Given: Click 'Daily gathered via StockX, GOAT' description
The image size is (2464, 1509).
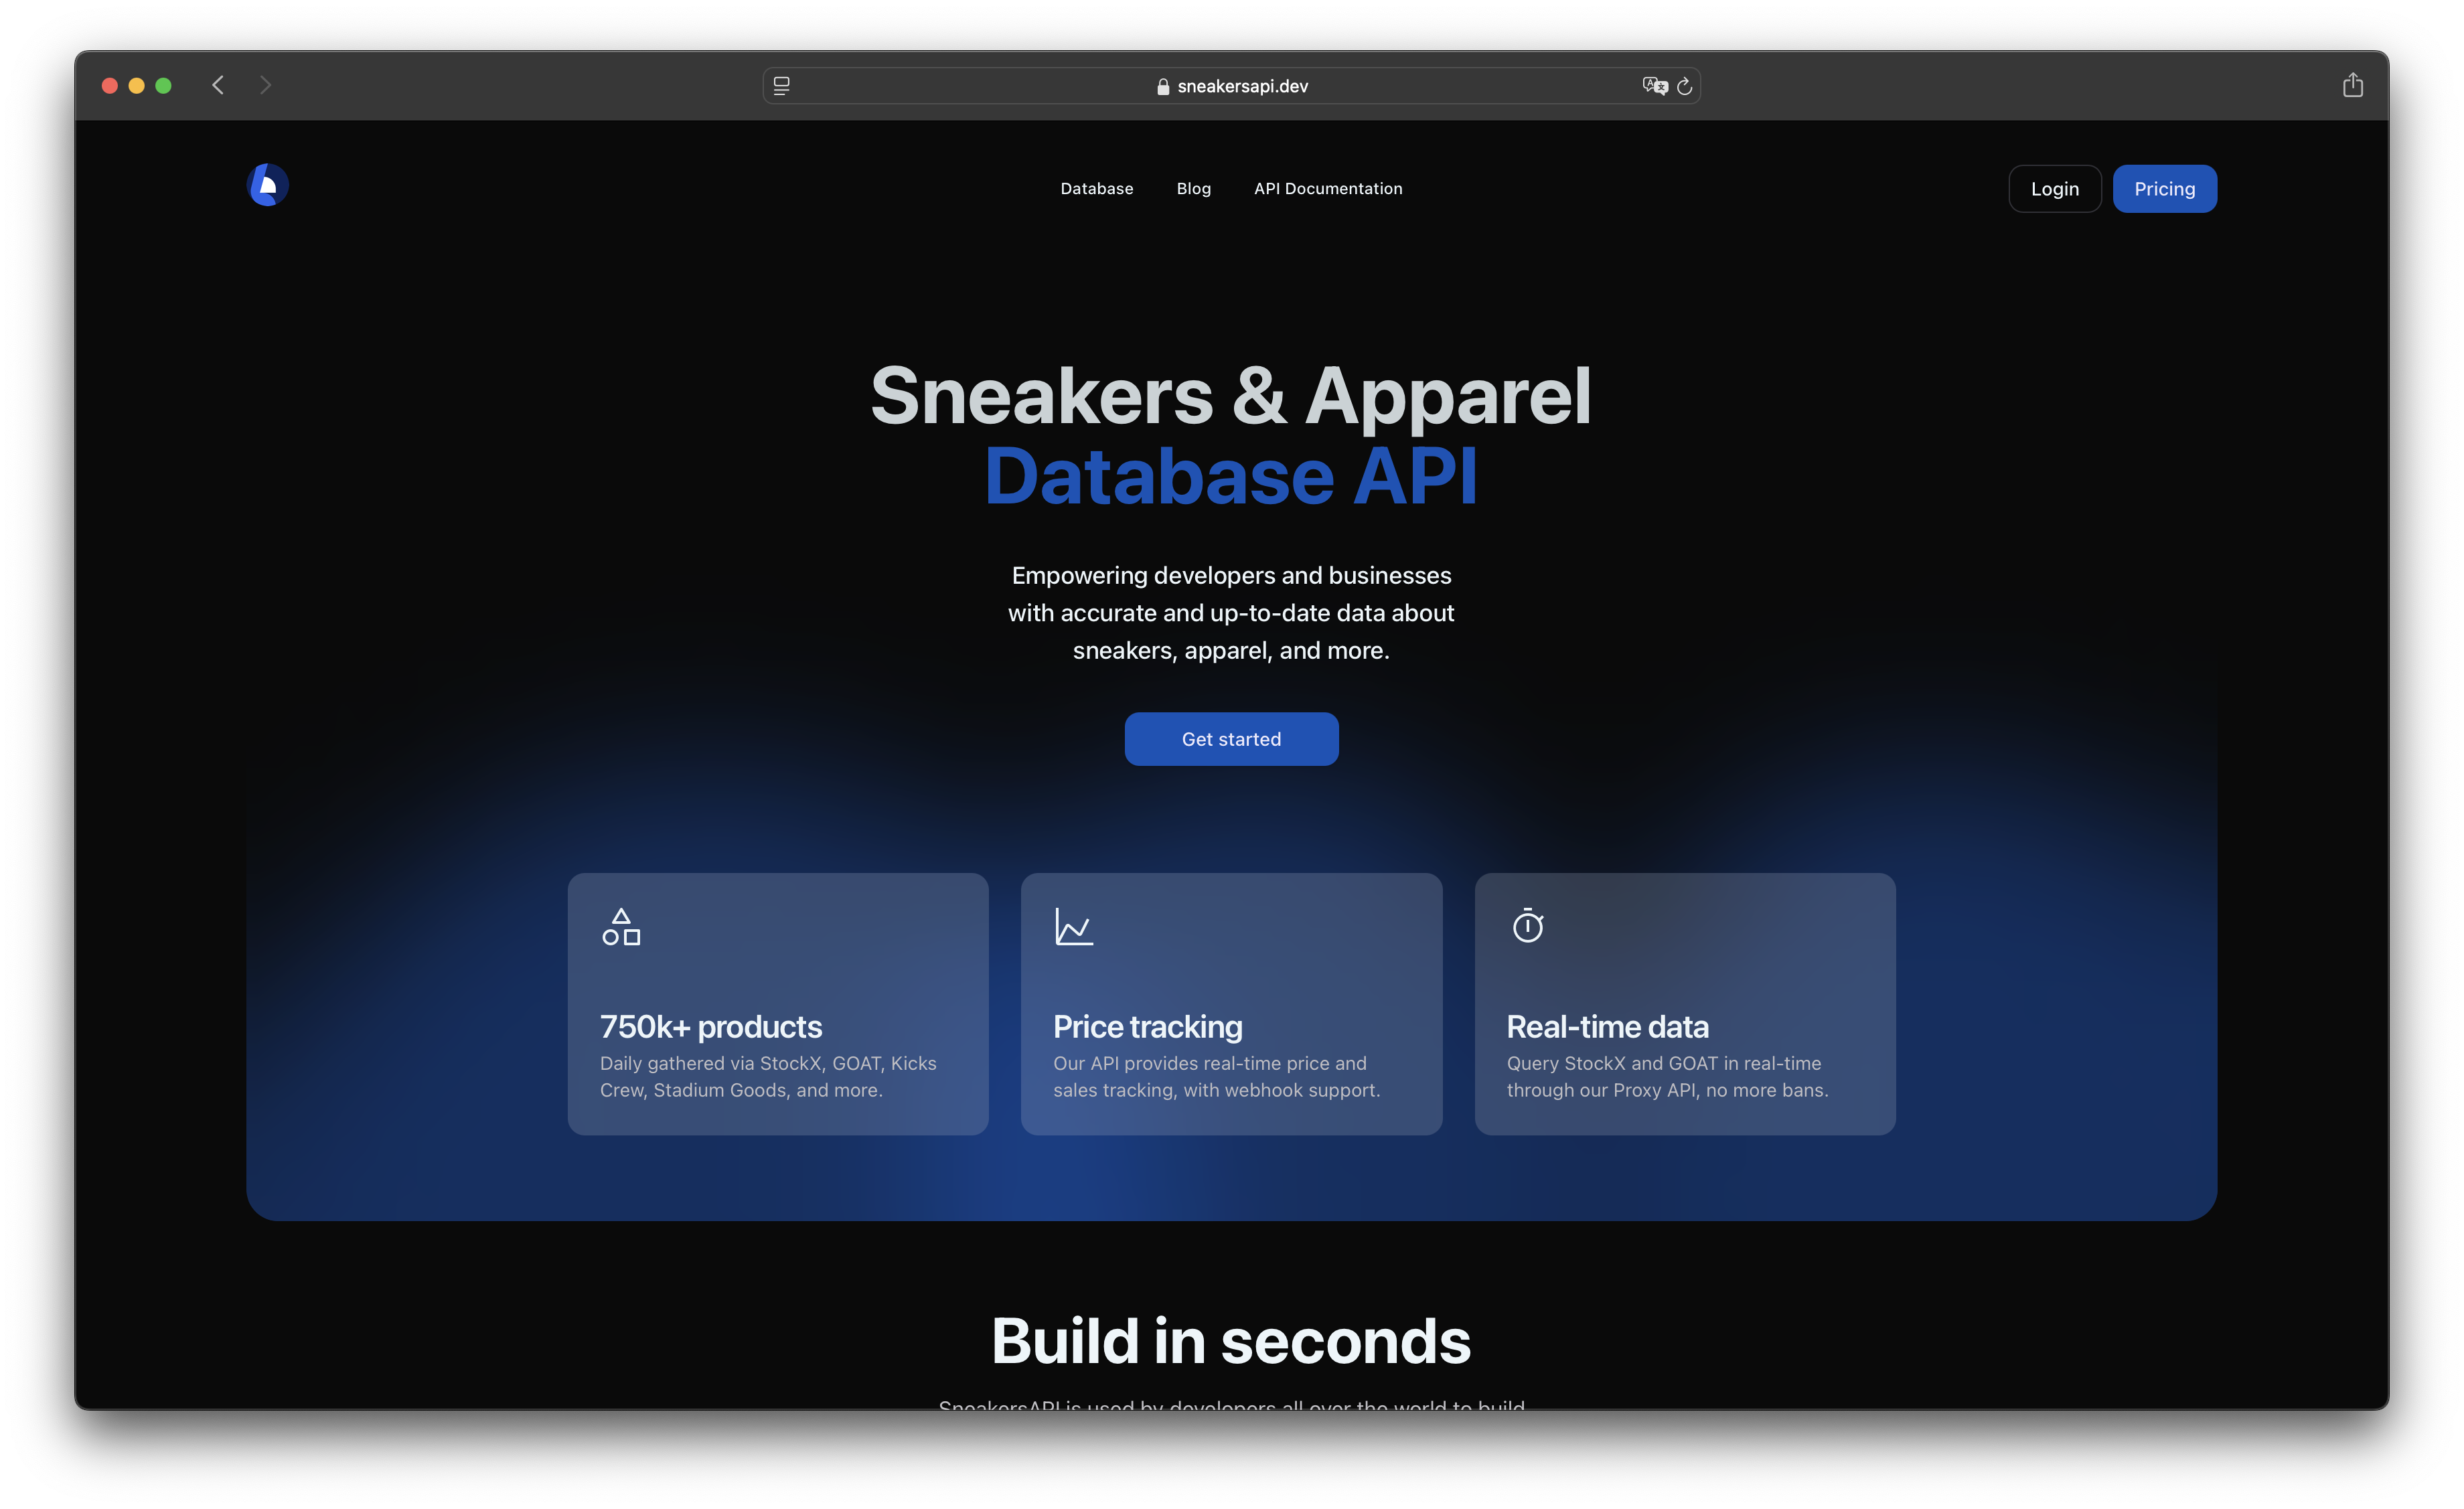Looking at the screenshot, I should (x=768, y=1077).
